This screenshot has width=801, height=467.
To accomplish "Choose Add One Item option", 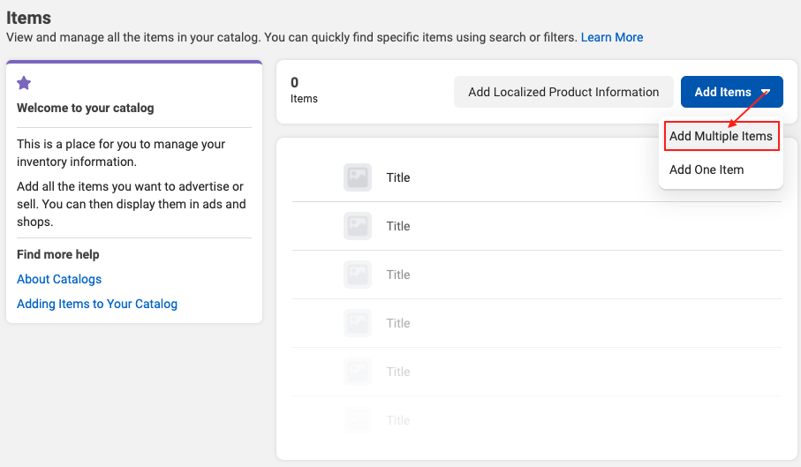I will tap(707, 169).
